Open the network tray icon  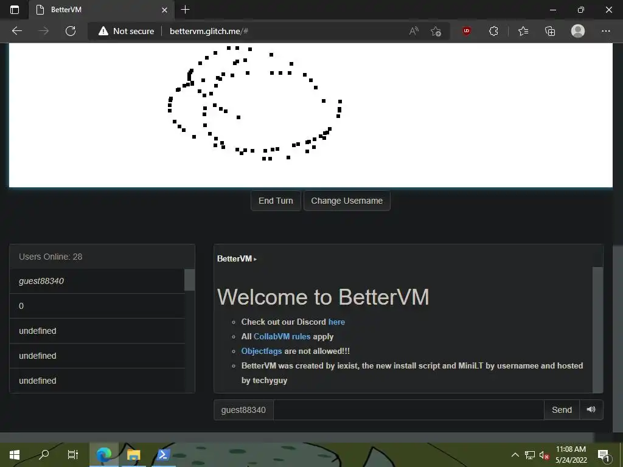point(530,455)
